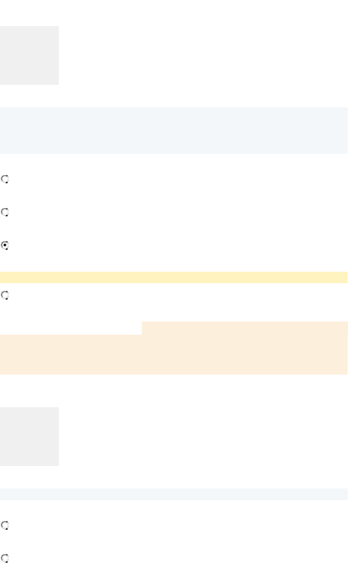The width and height of the screenshot is (348, 568).
Task: Click the yellow highlighted bar
Action: 174,277
